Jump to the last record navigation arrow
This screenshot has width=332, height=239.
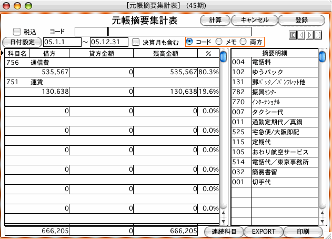click(318, 35)
